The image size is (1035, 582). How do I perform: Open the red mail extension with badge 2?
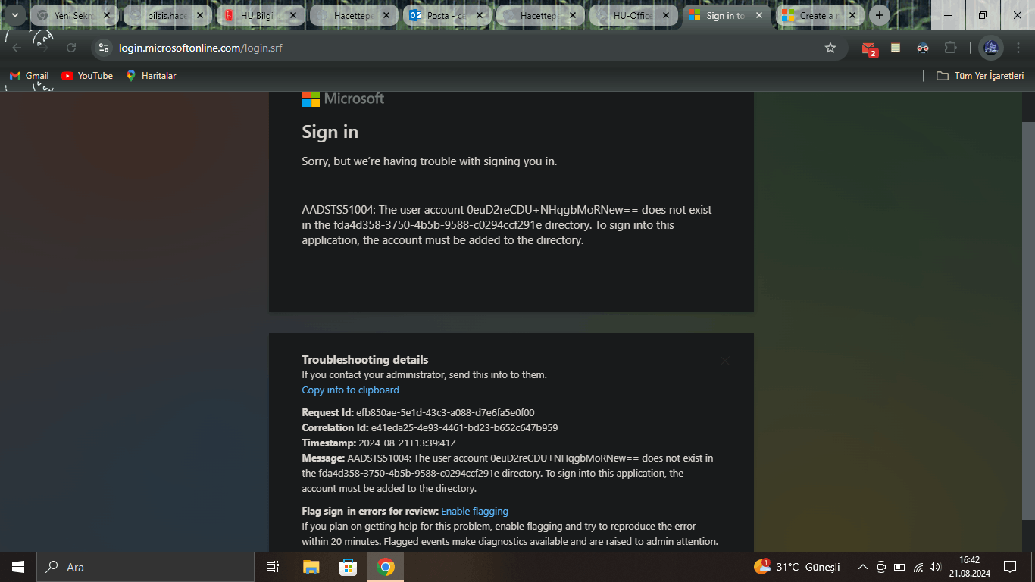point(869,48)
